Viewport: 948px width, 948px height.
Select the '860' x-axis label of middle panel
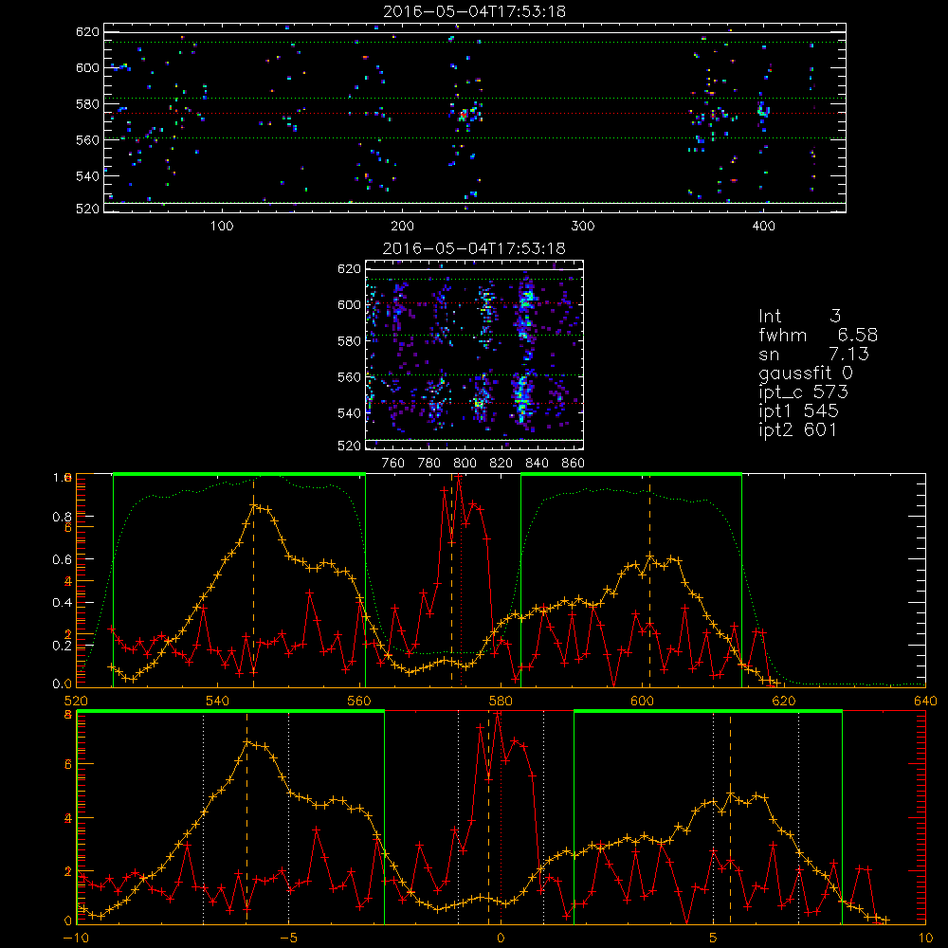pos(574,464)
